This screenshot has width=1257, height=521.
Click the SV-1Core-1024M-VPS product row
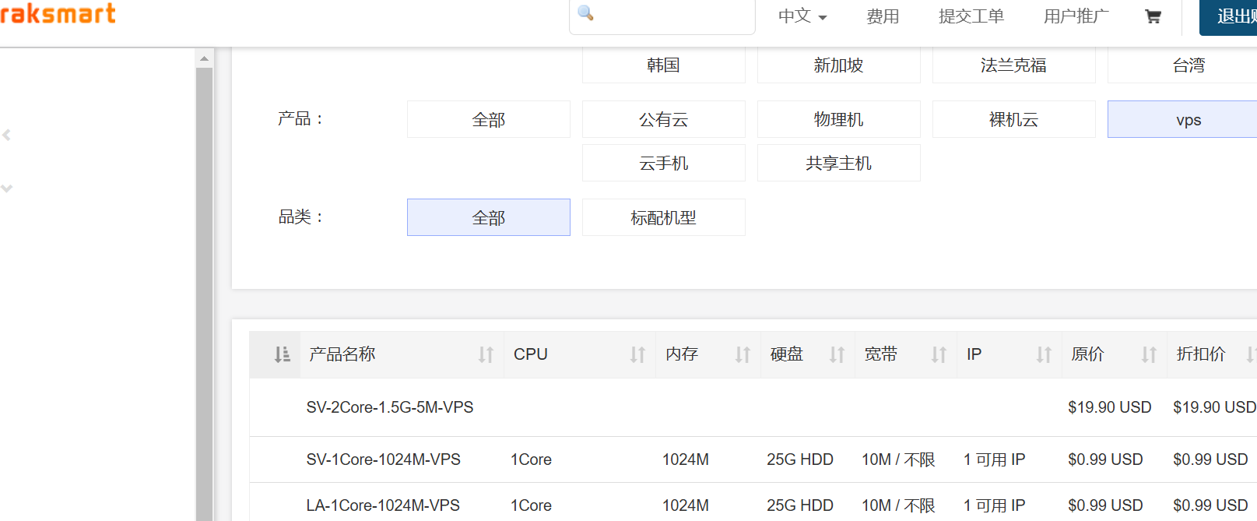pyautogui.click(x=383, y=459)
